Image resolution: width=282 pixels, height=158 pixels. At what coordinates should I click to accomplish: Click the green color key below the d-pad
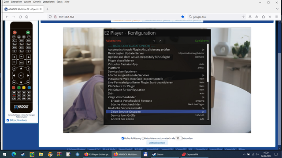[x=19, y=88]
